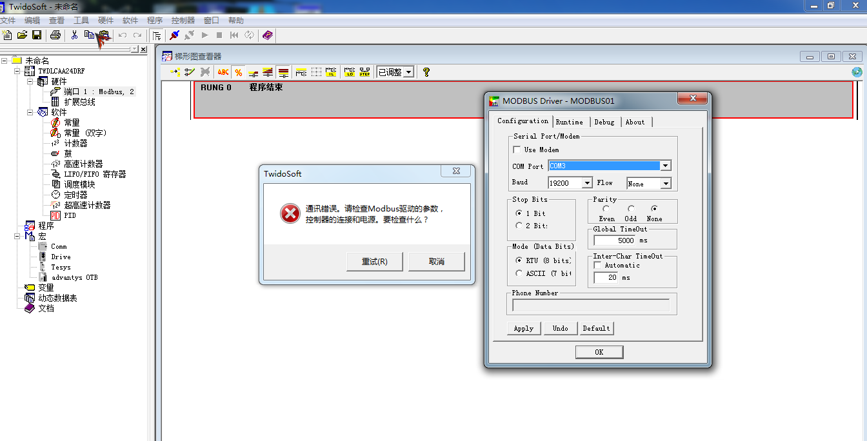Collapse the 软件 tree node
The image size is (867, 441).
tap(30, 112)
